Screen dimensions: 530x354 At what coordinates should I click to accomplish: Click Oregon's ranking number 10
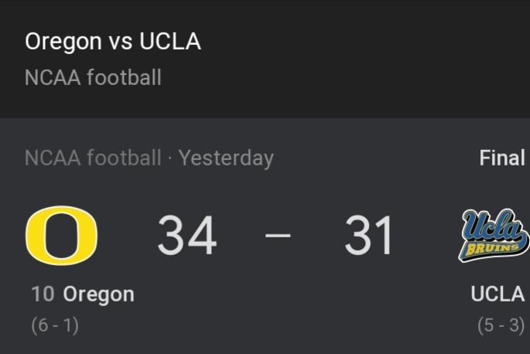pos(43,294)
